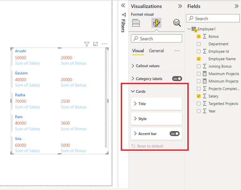
Task: Select the Arushi card title
Action: 20,51
